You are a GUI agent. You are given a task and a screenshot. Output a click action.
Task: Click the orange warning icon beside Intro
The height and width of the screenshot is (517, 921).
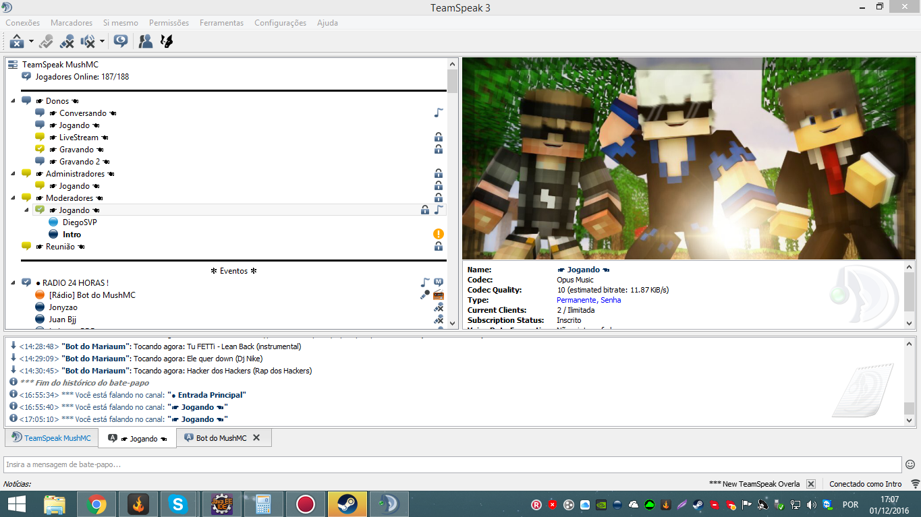point(439,234)
